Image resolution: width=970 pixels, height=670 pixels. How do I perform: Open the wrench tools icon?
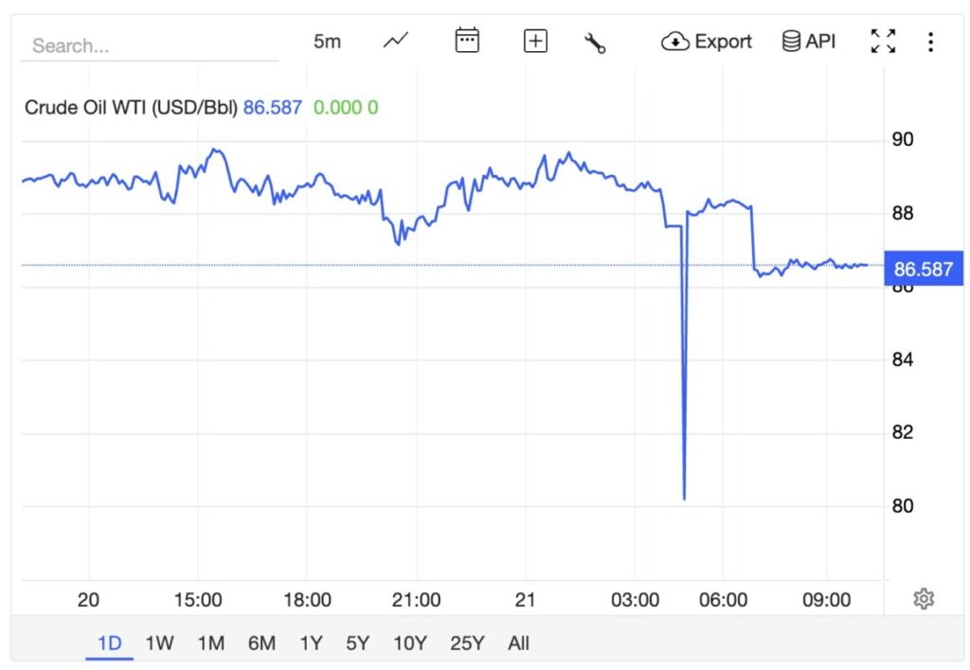[595, 42]
